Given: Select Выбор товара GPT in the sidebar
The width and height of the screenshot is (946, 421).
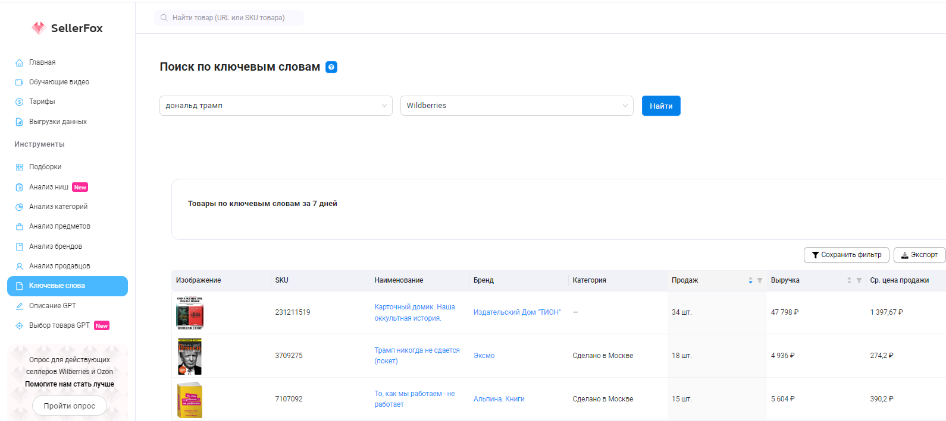Looking at the screenshot, I should coord(59,325).
